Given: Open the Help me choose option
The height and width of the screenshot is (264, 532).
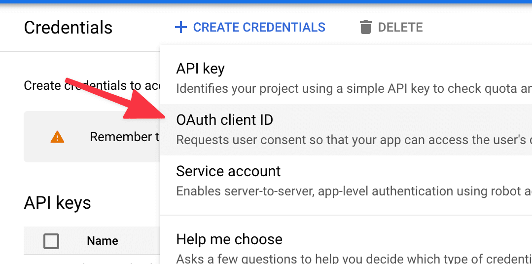Looking at the screenshot, I should [229, 239].
